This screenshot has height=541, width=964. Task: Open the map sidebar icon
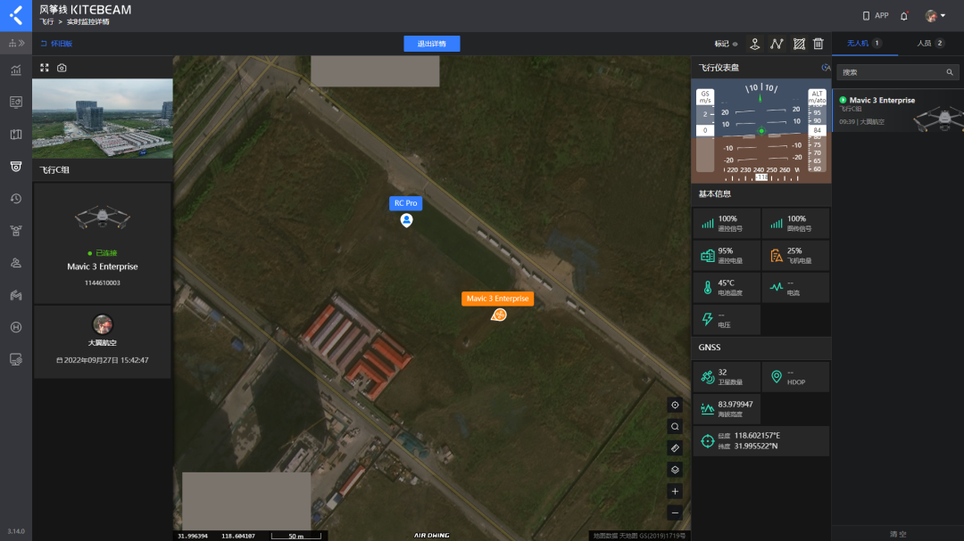[16, 134]
